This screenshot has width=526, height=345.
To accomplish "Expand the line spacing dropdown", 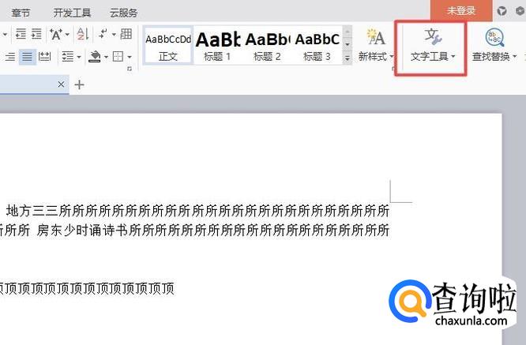I will click(x=78, y=57).
